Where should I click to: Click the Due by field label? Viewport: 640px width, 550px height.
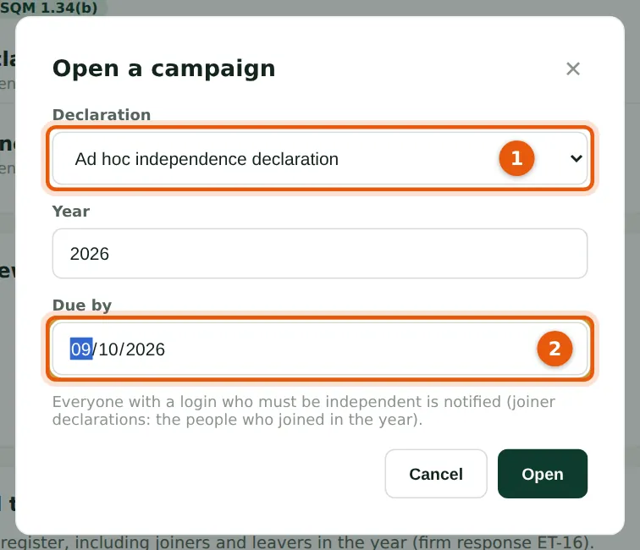point(82,305)
